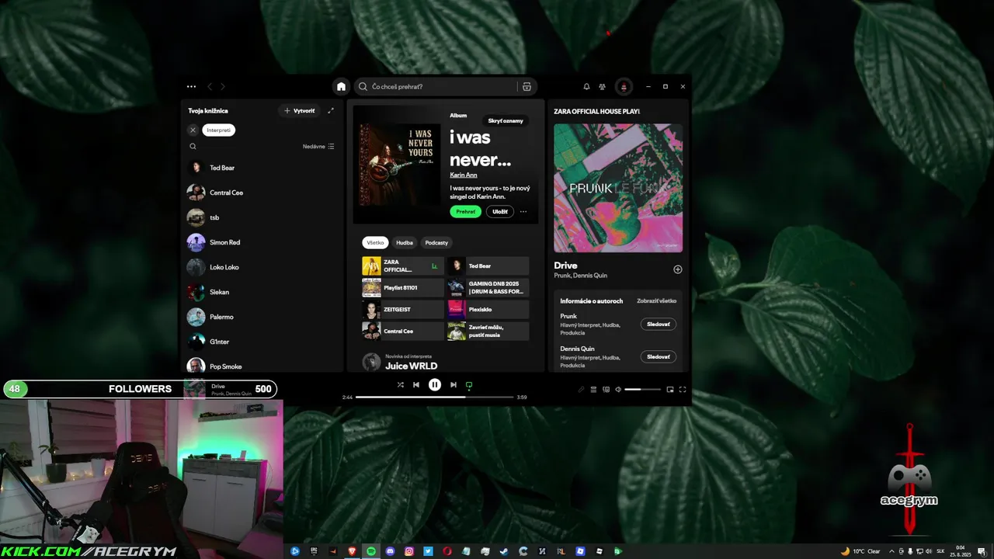Open the Browse icon in search bar
Image resolution: width=994 pixels, height=559 pixels.
click(x=527, y=87)
